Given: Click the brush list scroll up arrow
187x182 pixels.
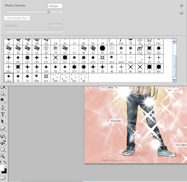Looking at the screenshot, I should pos(174,42).
